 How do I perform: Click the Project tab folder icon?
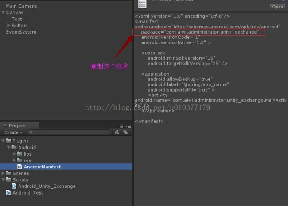click(5, 126)
